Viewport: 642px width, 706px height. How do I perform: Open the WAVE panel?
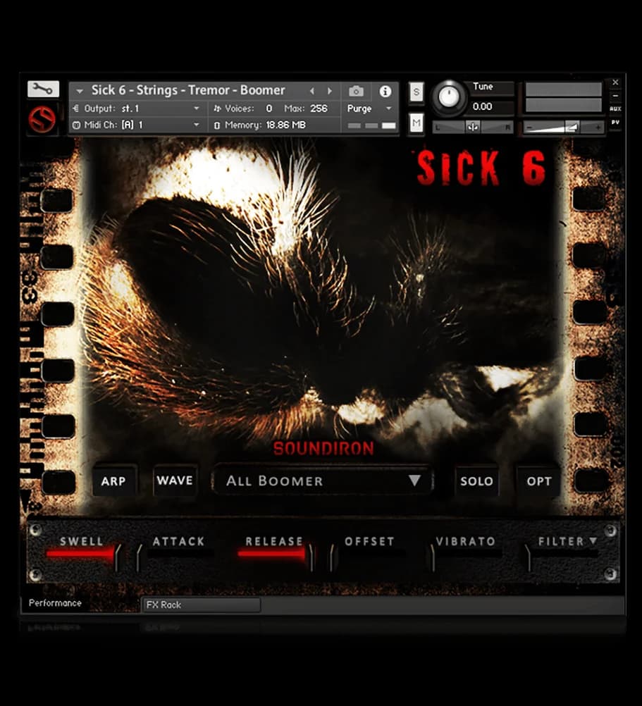[x=175, y=481]
